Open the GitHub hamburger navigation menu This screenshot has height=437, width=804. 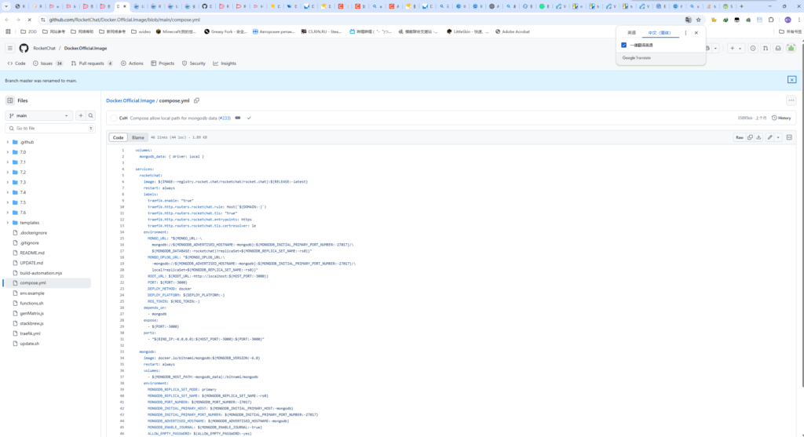coord(9,48)
